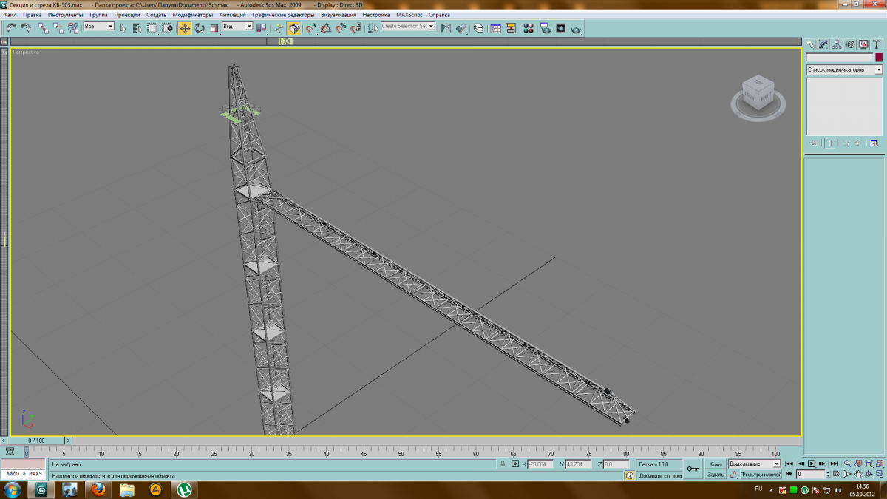Open the Правка menu
887x499 pixels.
[x=32, y=15]
